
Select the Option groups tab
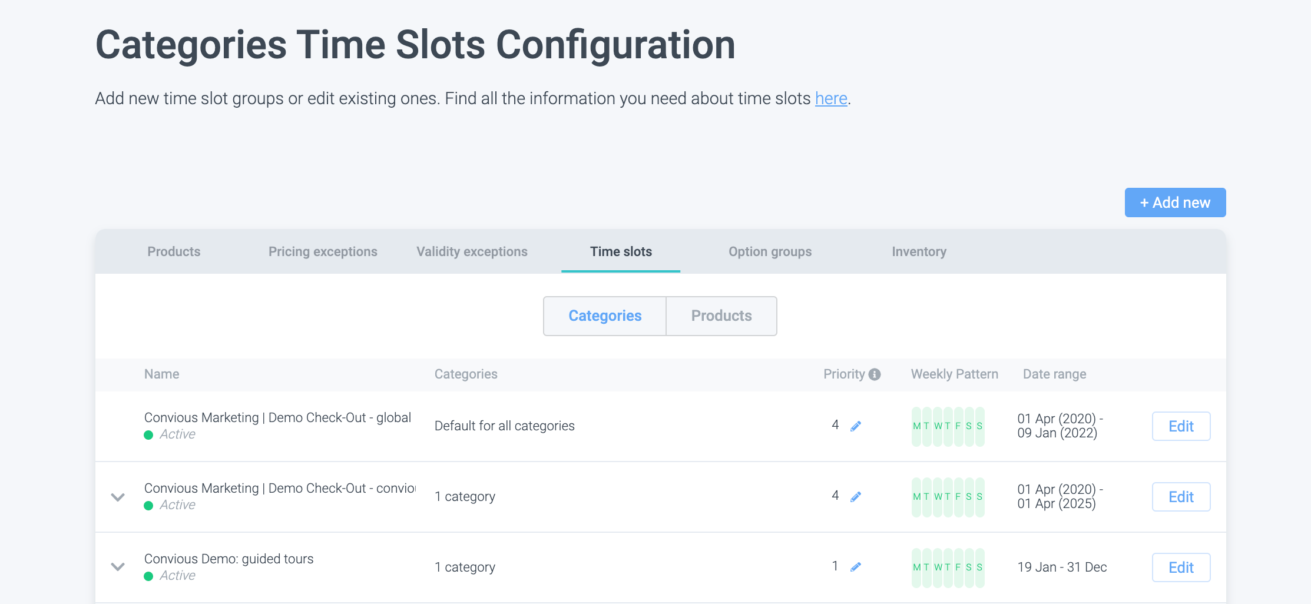tap(770, 252)
